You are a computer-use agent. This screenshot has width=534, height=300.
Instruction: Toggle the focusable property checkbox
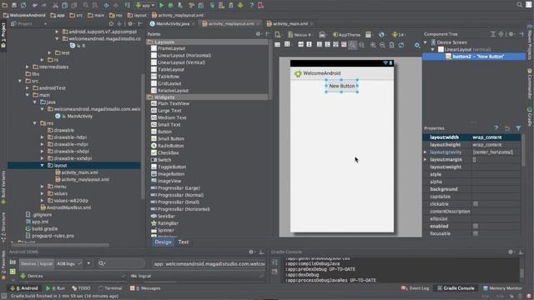[476, 233]
